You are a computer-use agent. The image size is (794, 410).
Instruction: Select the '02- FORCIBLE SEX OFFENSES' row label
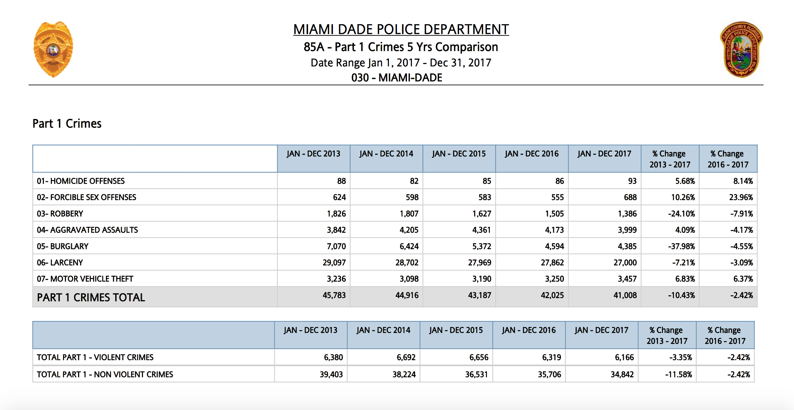point(86,197)
